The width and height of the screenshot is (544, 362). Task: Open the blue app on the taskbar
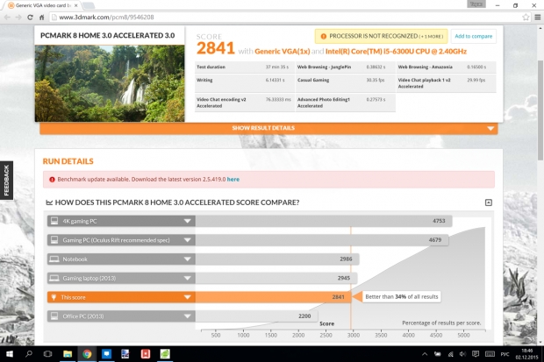(x=106, y=354)
